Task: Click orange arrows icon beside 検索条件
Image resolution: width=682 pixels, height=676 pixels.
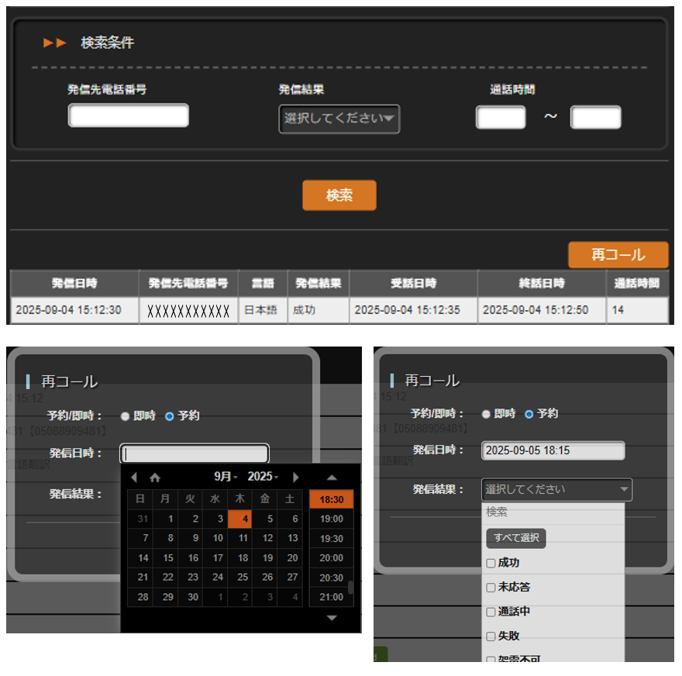Action: (x=54, y=43)
